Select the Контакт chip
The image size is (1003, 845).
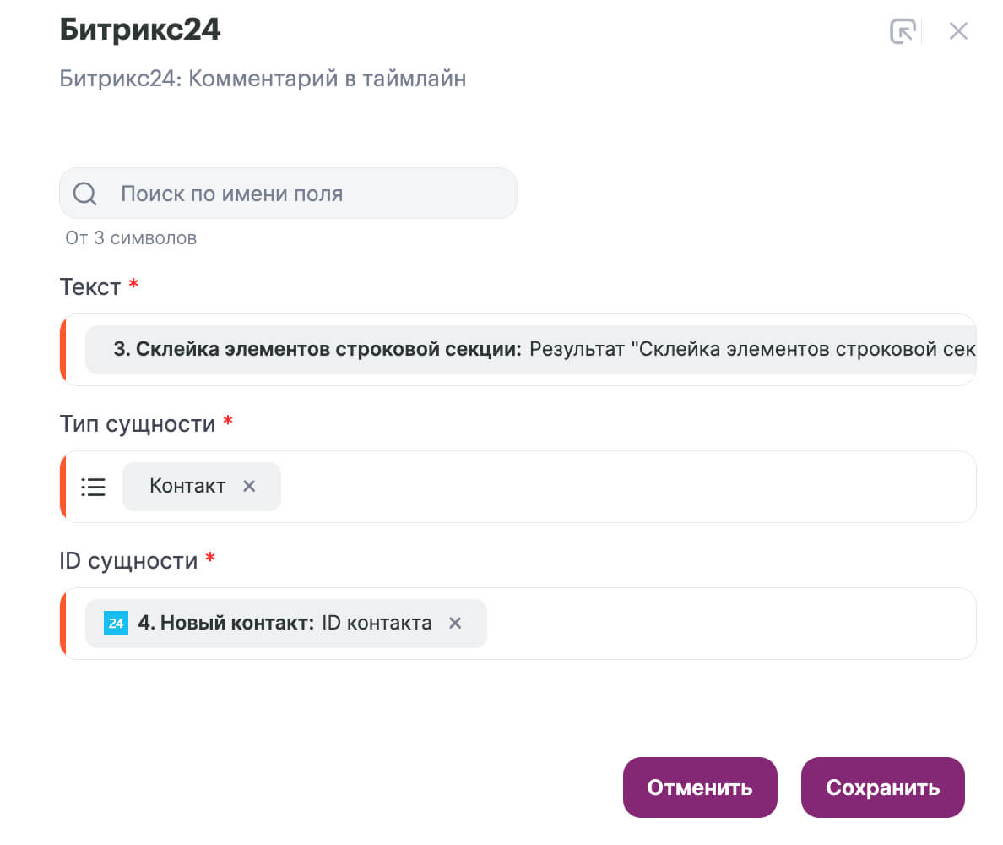(x=202, y=487)
